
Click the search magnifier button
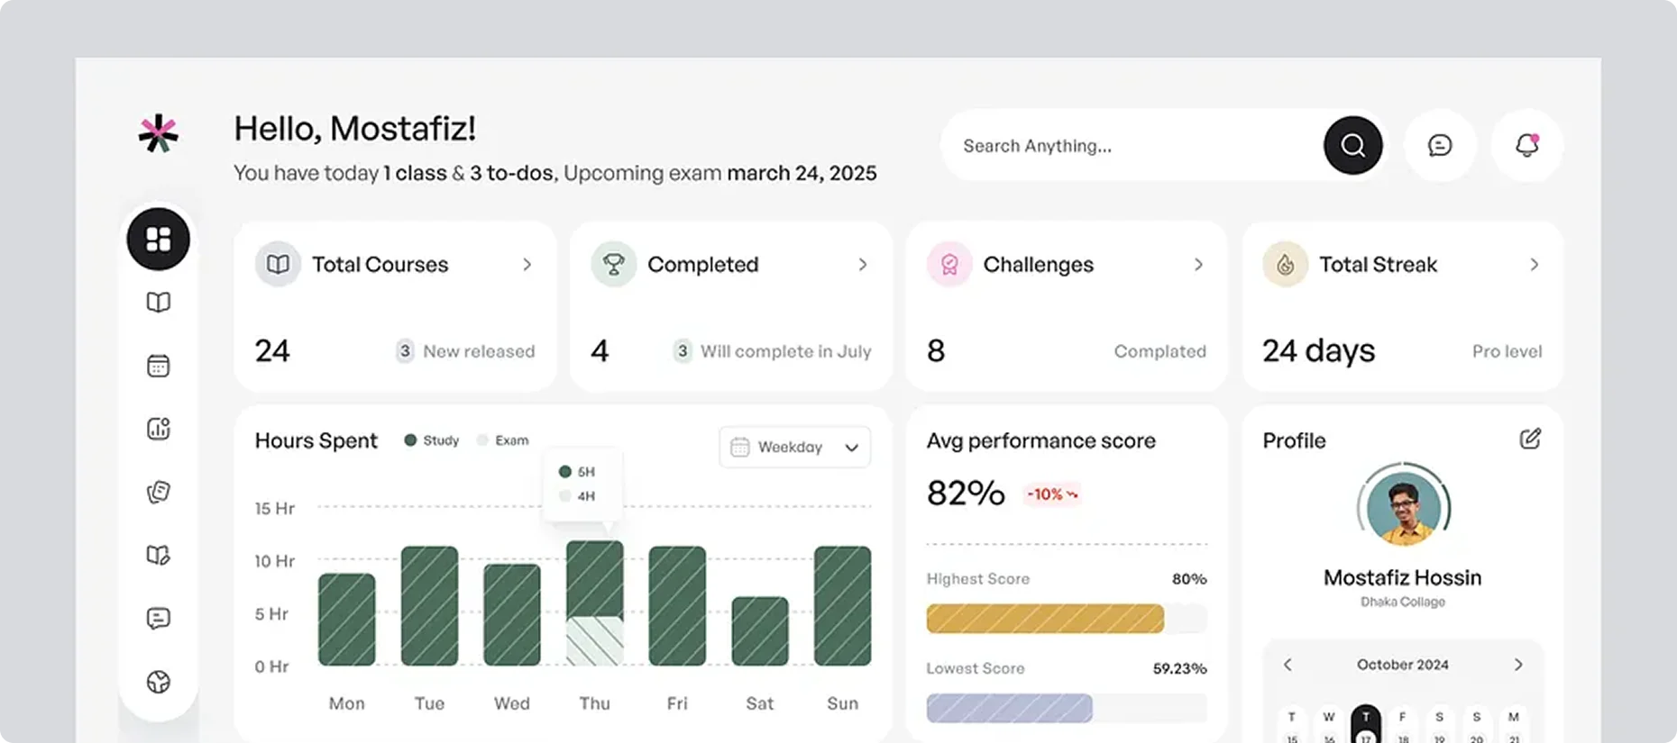[1352, 145]
